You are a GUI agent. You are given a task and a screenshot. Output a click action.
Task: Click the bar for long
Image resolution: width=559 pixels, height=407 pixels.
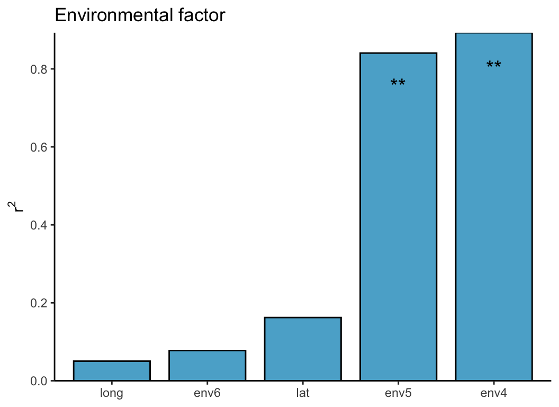coord(112,370)
